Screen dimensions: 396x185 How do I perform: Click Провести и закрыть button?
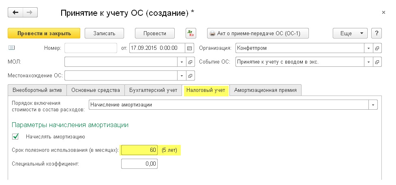[x=44, y=33]
